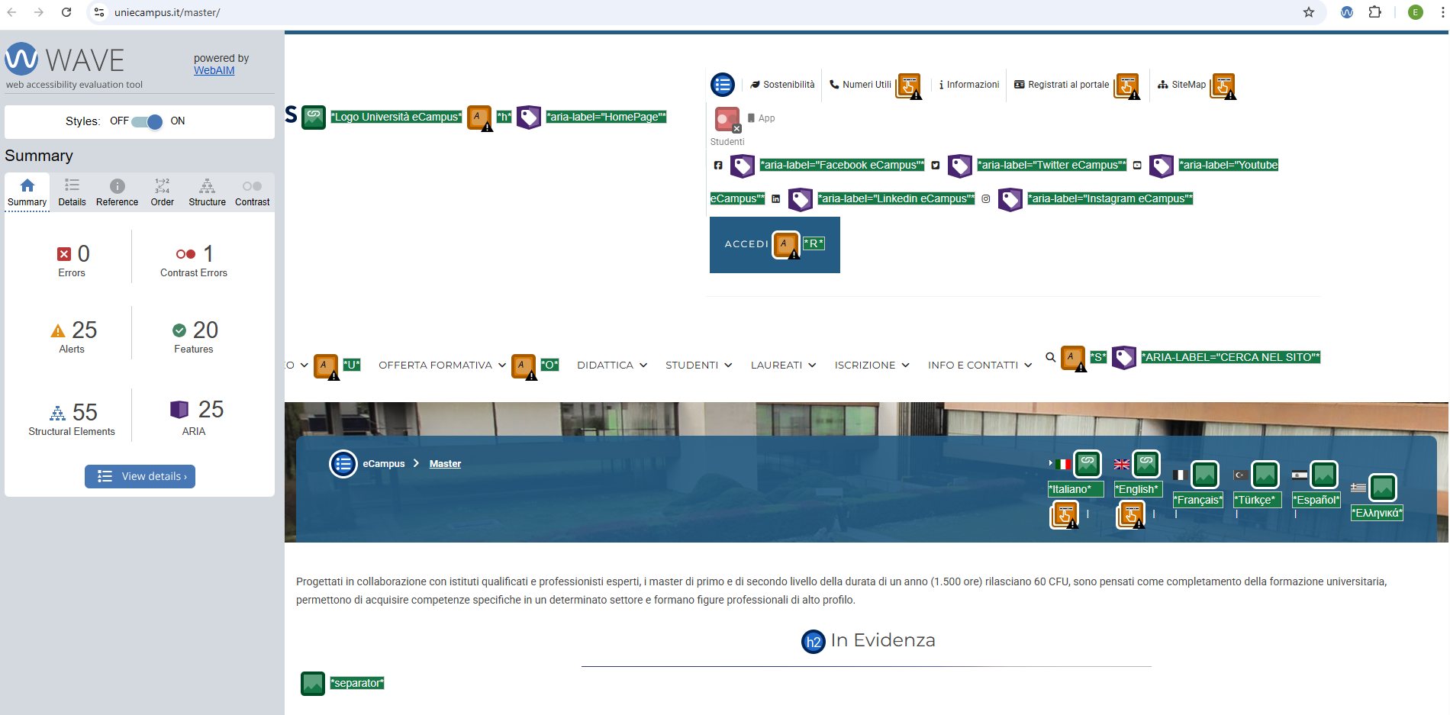
Task: Bookmark this page with the star icon
Action: click(1309, 12)
